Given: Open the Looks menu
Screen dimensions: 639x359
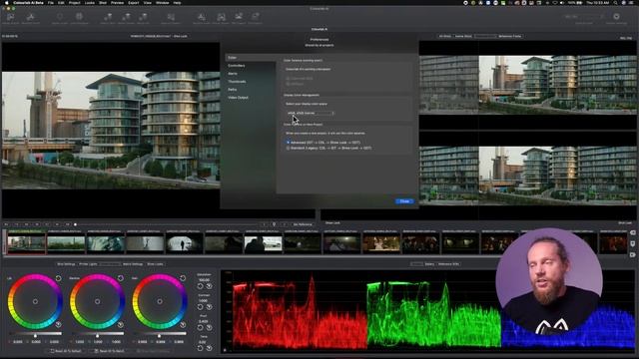Looking at the screenshot, I should [90, 3].
